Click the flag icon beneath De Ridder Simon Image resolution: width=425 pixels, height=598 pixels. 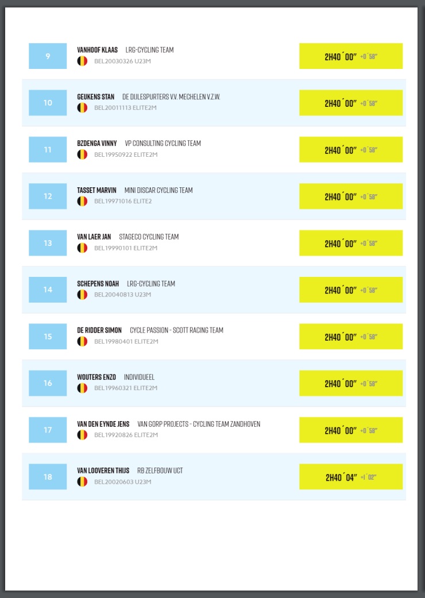pos(82,341)
